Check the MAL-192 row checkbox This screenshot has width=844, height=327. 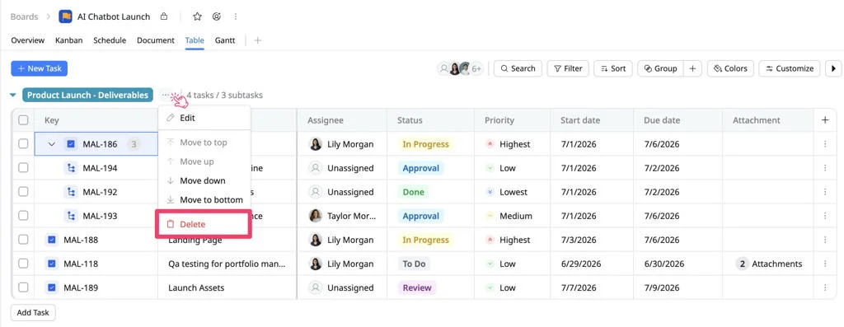coord(23,191)
